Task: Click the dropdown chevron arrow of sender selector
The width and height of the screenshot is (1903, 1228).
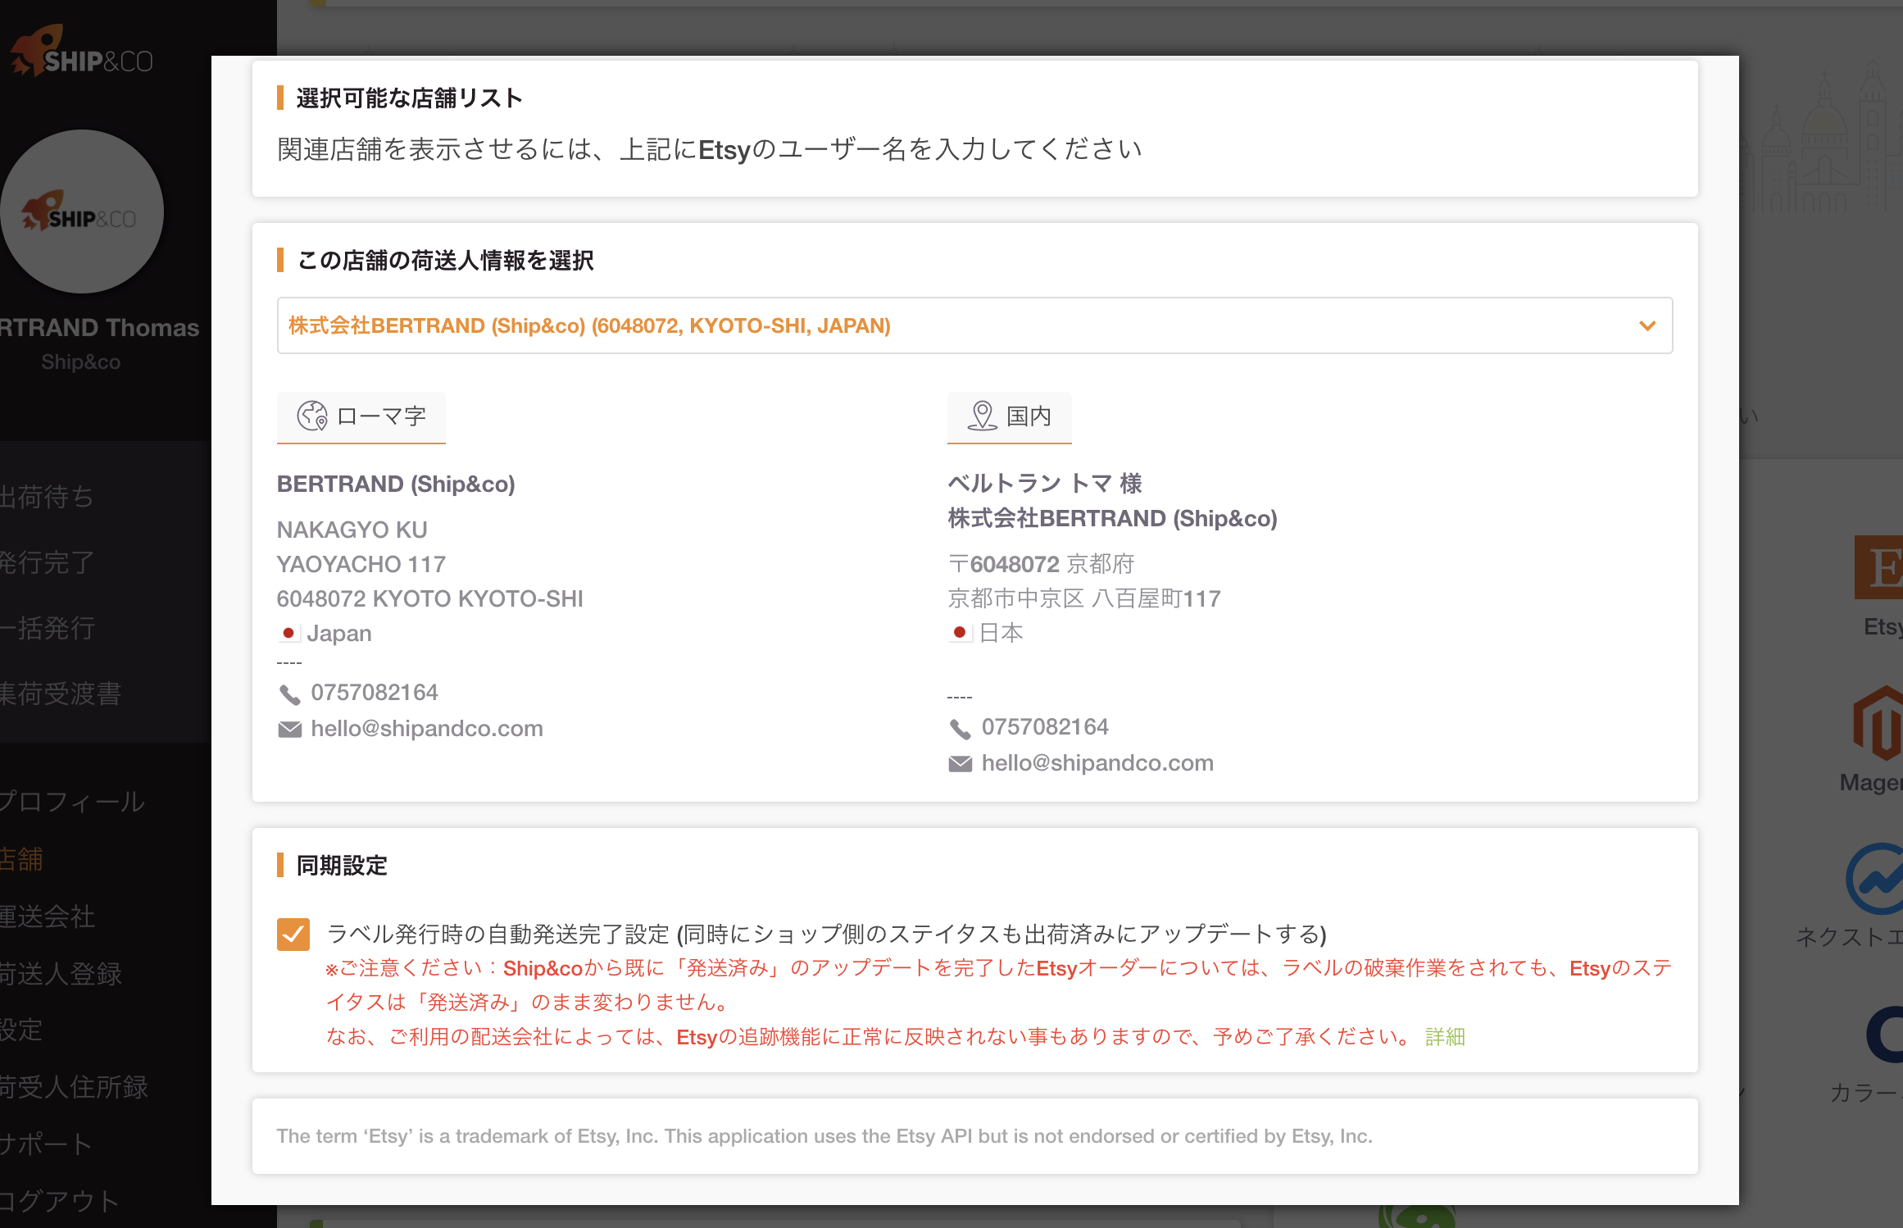Action: pos(1647,325)
